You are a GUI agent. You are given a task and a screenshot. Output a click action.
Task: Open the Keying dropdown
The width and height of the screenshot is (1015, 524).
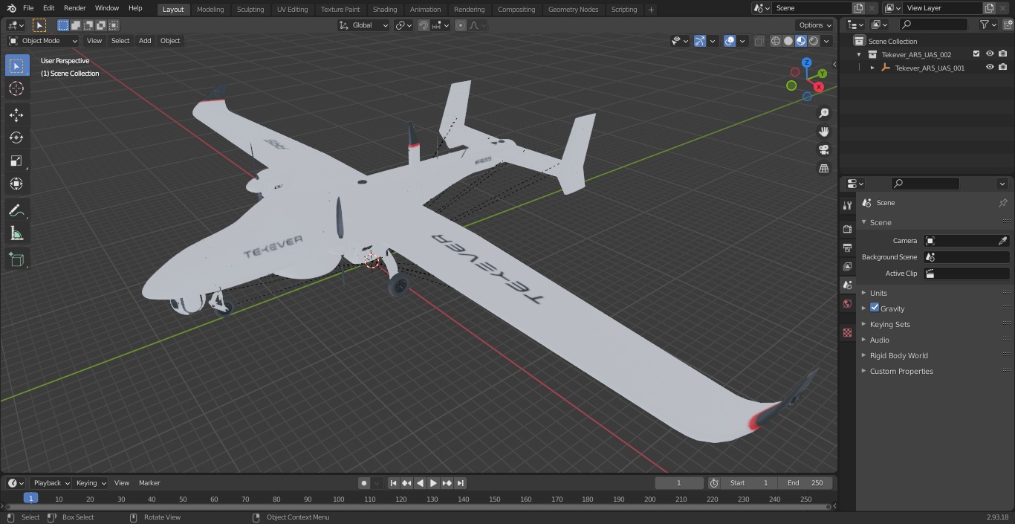pos(91,483)
